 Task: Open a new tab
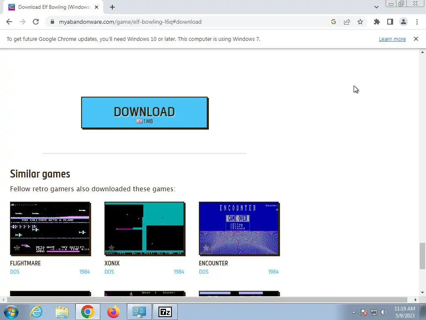112,7
